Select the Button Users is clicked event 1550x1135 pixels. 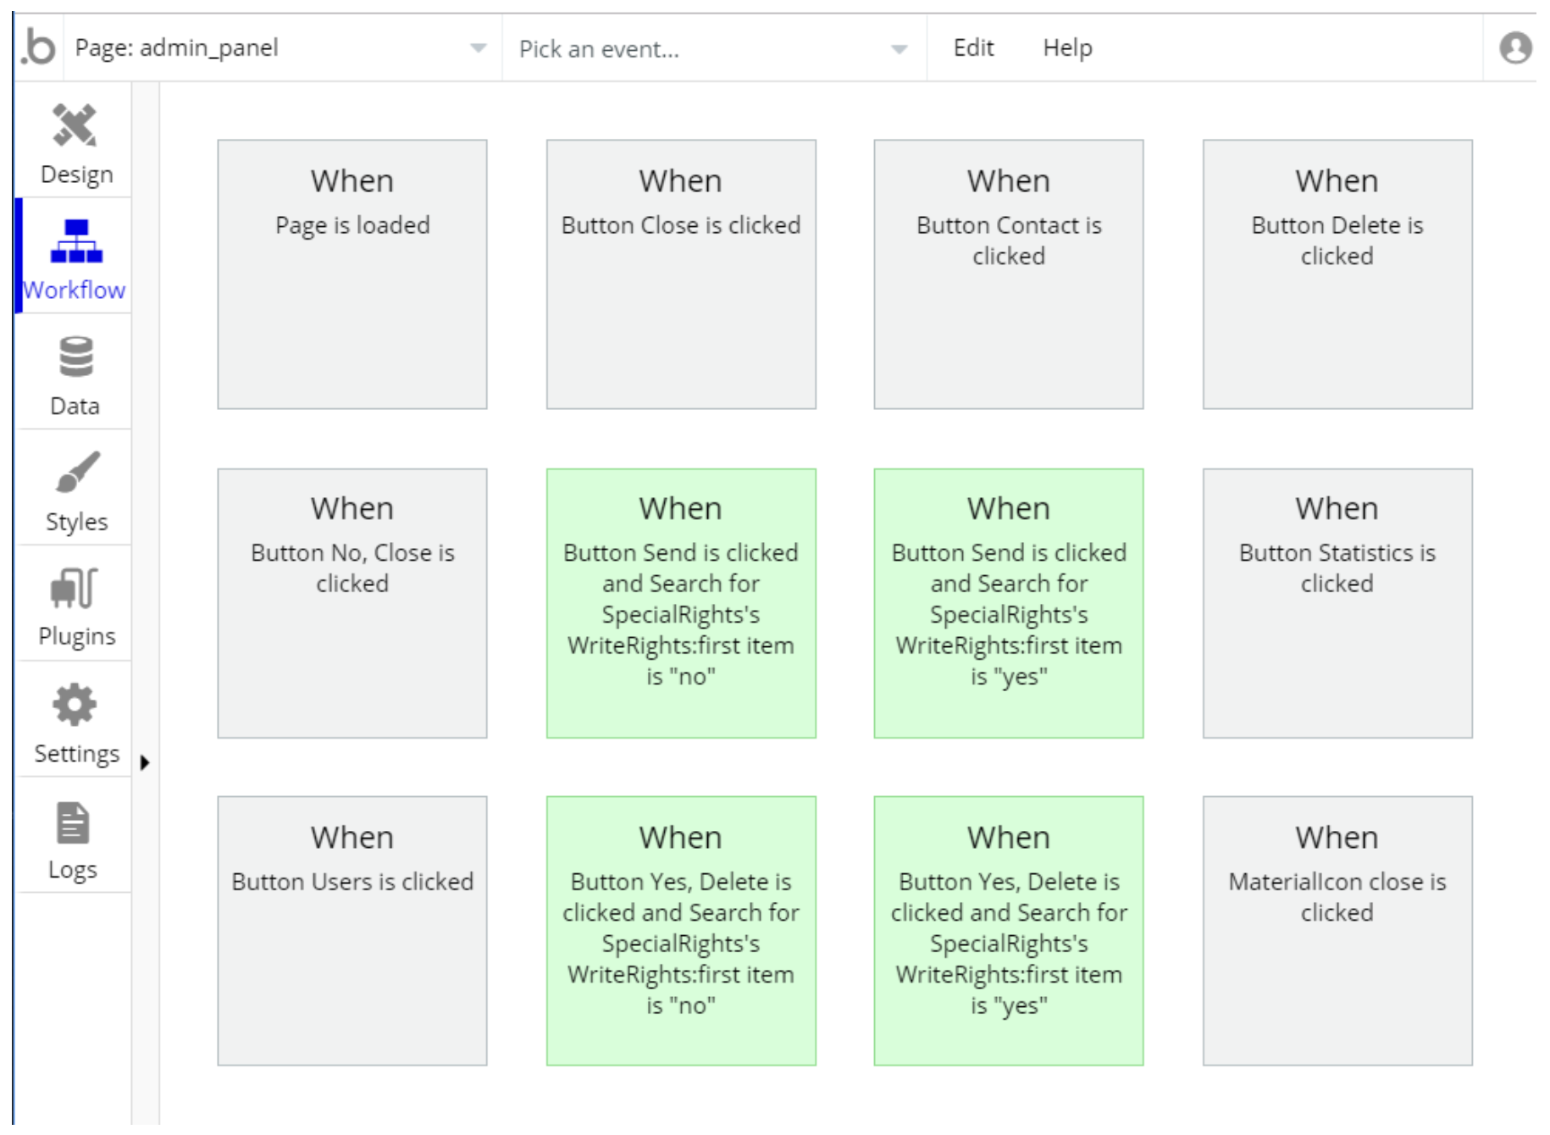click(x=352, y=930)
